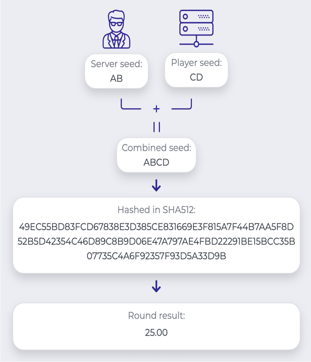Select the server seed value AB
The height and width of the screenshot is (362, 311).
click(x=116, y=78)
